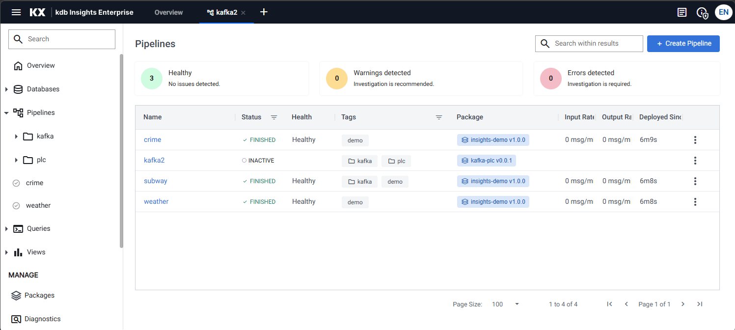The width and height of the screenshot is (735, 330).
Task: Open Overview in the sidebar
Action: click(x=41, y=65)
